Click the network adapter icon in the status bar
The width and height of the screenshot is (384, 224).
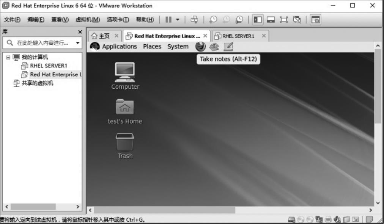pos(319,219)
